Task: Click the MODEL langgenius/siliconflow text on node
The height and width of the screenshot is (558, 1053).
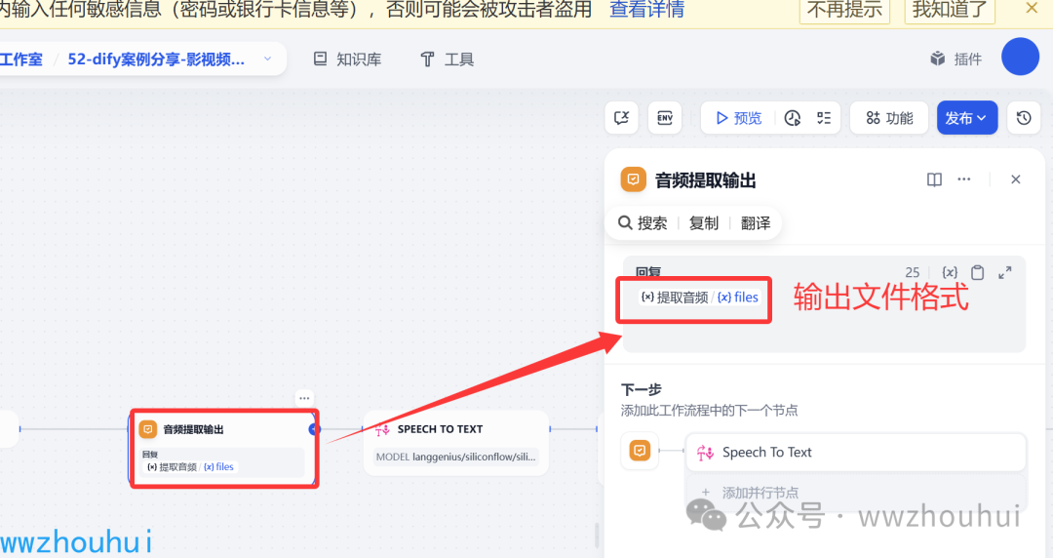Action: (x=456, y=458)
